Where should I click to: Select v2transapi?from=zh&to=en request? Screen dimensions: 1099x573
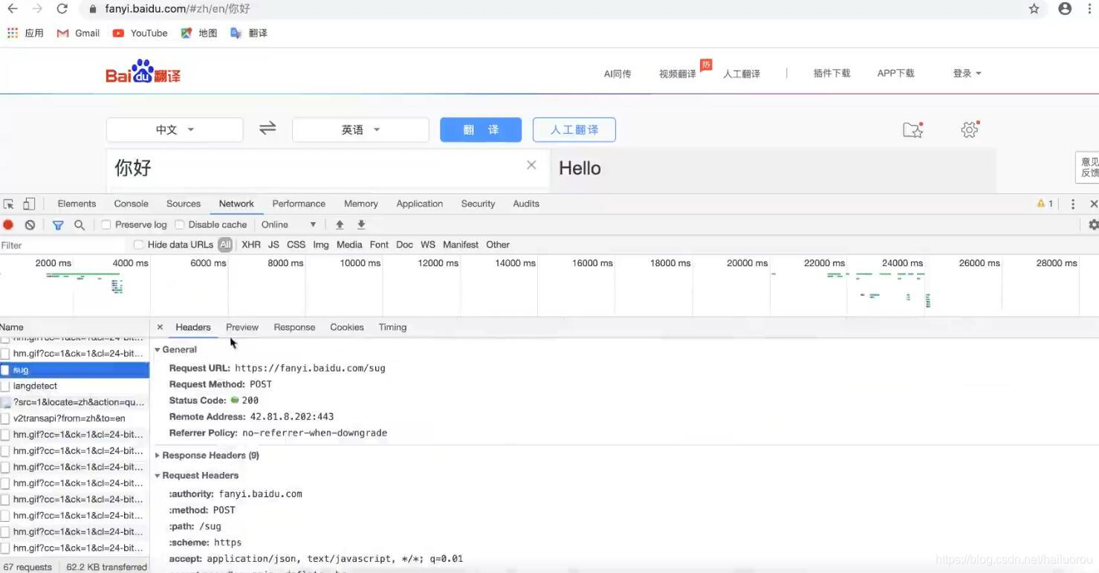click(x=74, y=418)
